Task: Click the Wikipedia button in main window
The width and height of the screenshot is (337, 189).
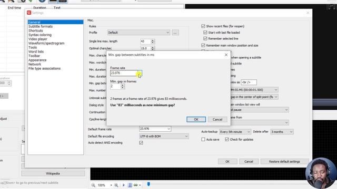Action: pyautogui.click(x=53, y=174)
